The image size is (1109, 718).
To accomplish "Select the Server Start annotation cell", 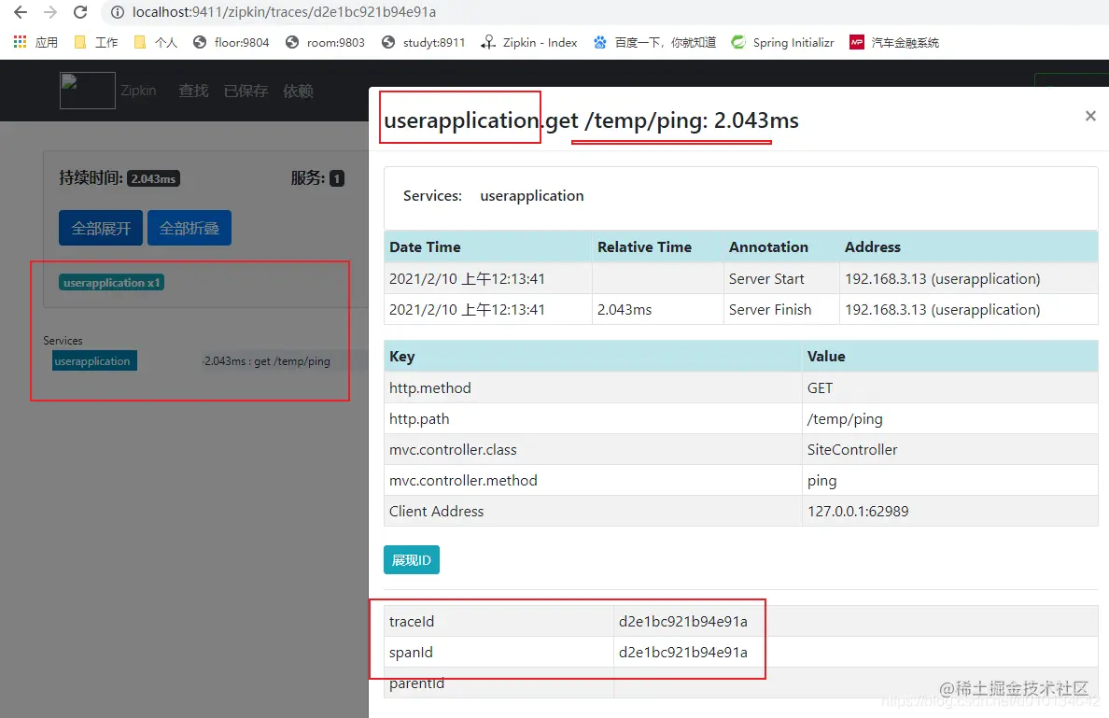I will point(780,279).
